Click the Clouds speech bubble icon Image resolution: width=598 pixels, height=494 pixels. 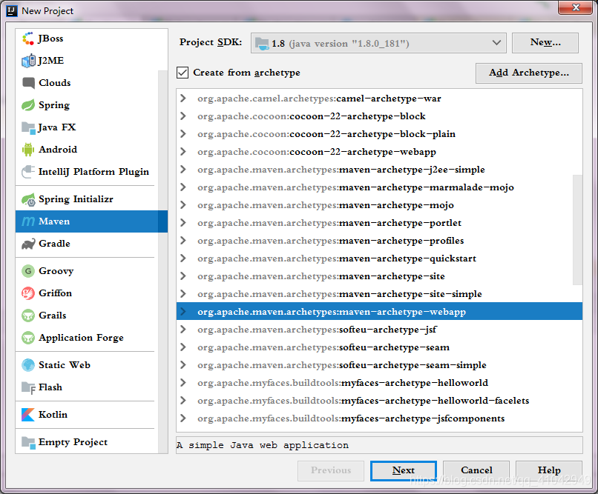(x=28, y=83)
